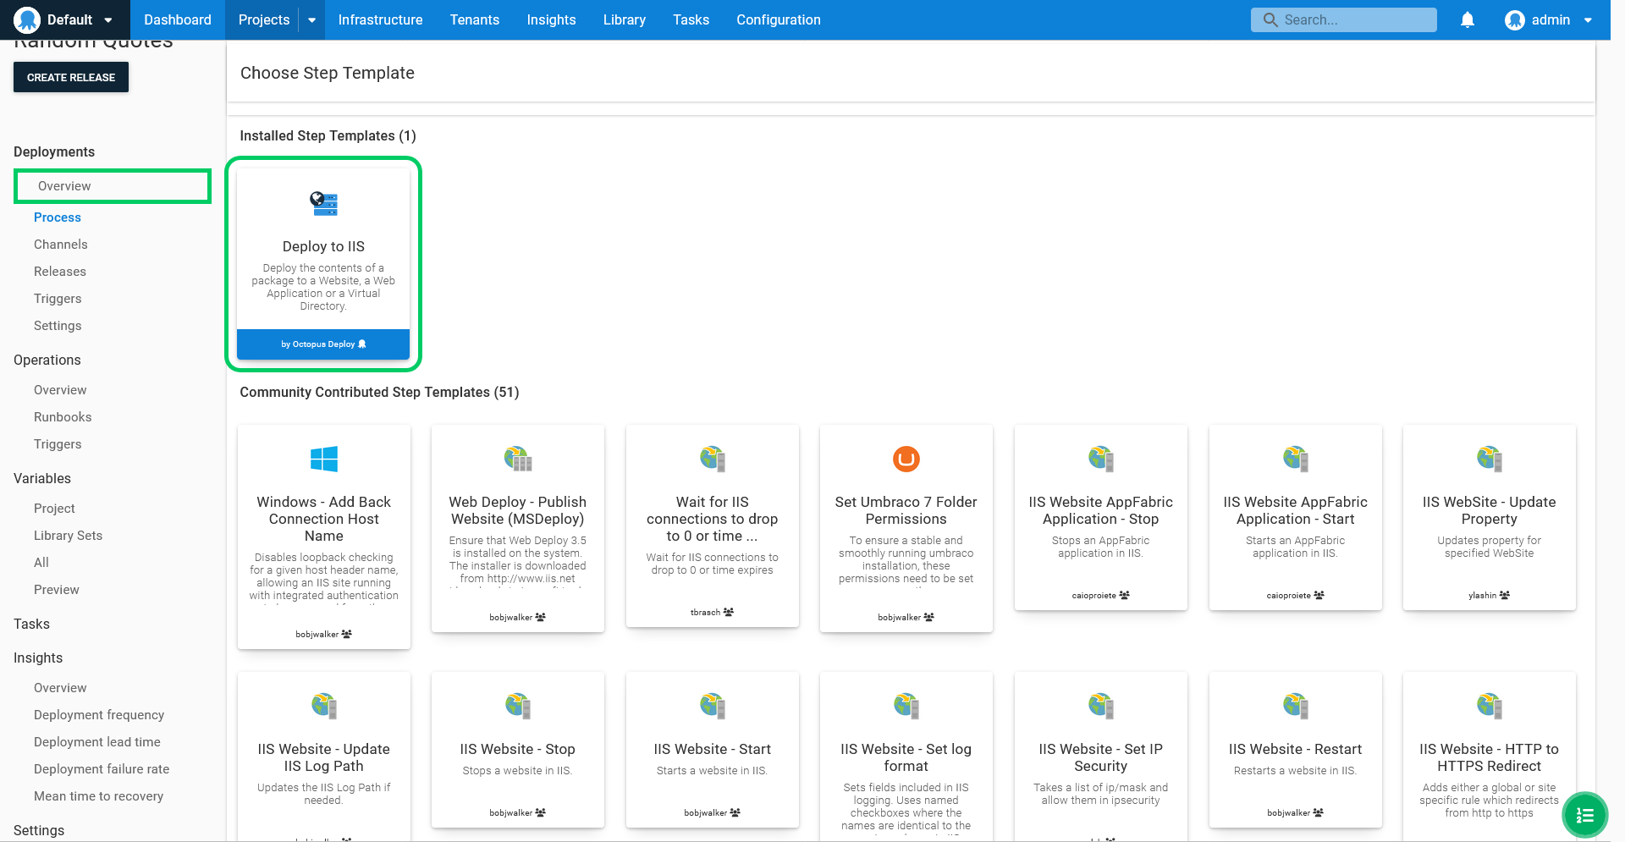Click the IIS Website Restart icon
Image resolution: width=1625 pixels, height=842 pixels.
pos(1296,705)
